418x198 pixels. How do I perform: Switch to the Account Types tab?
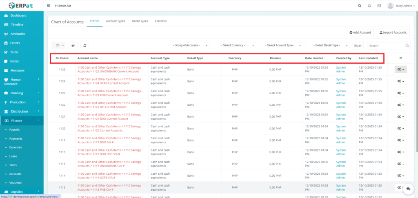tap(115, 21)
